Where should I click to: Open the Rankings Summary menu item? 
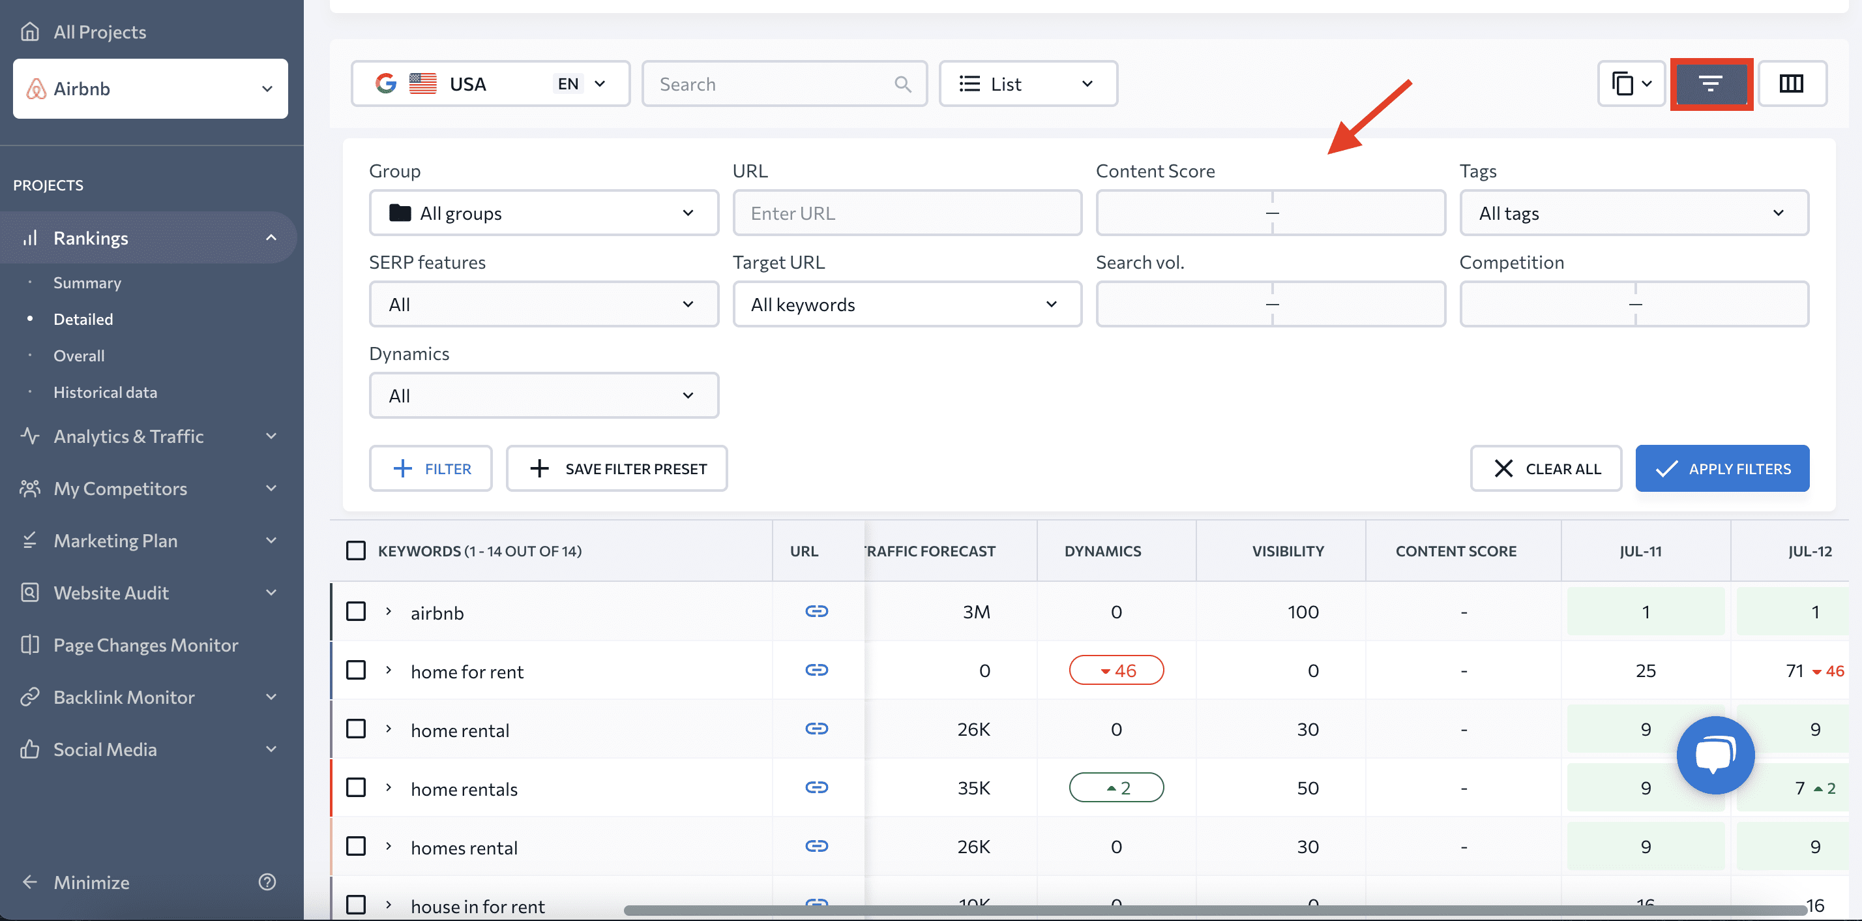(87, 282)
